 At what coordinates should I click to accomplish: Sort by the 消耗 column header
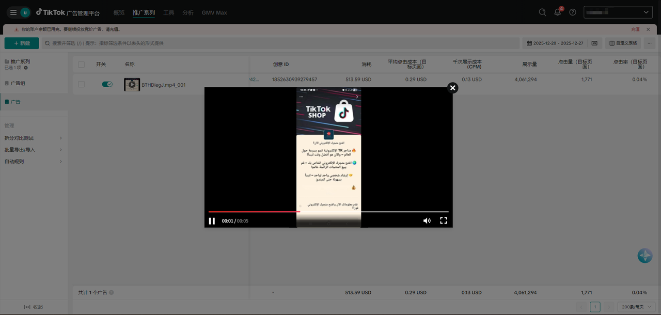click(366, 65)
